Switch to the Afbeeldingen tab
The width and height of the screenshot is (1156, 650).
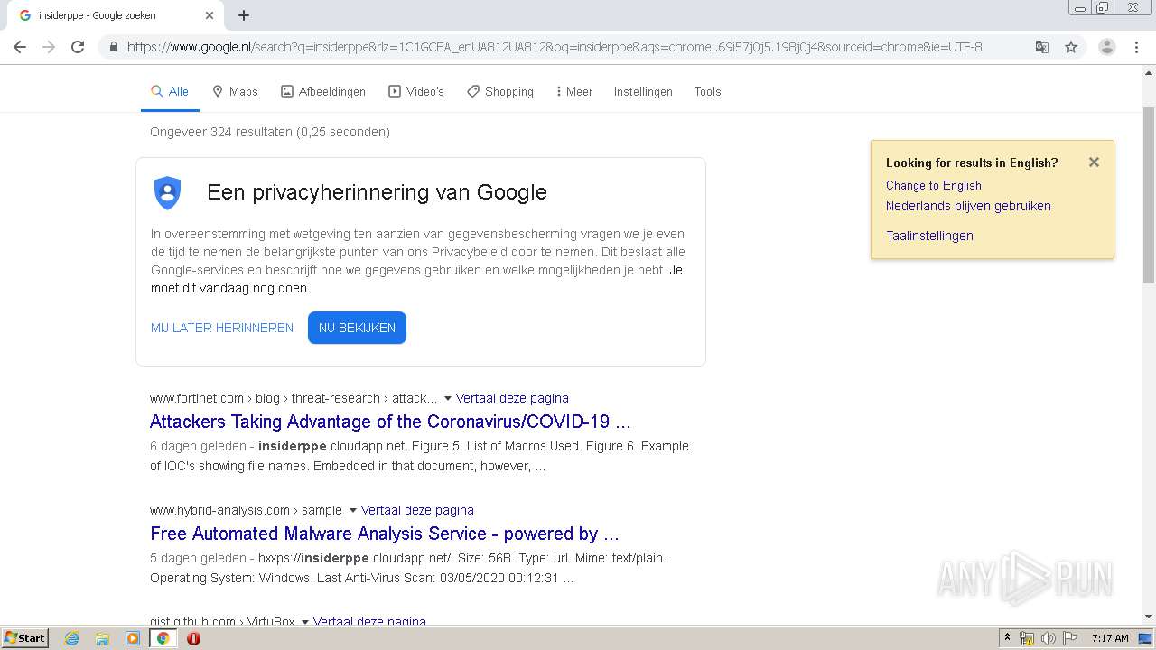coord(323,91)
